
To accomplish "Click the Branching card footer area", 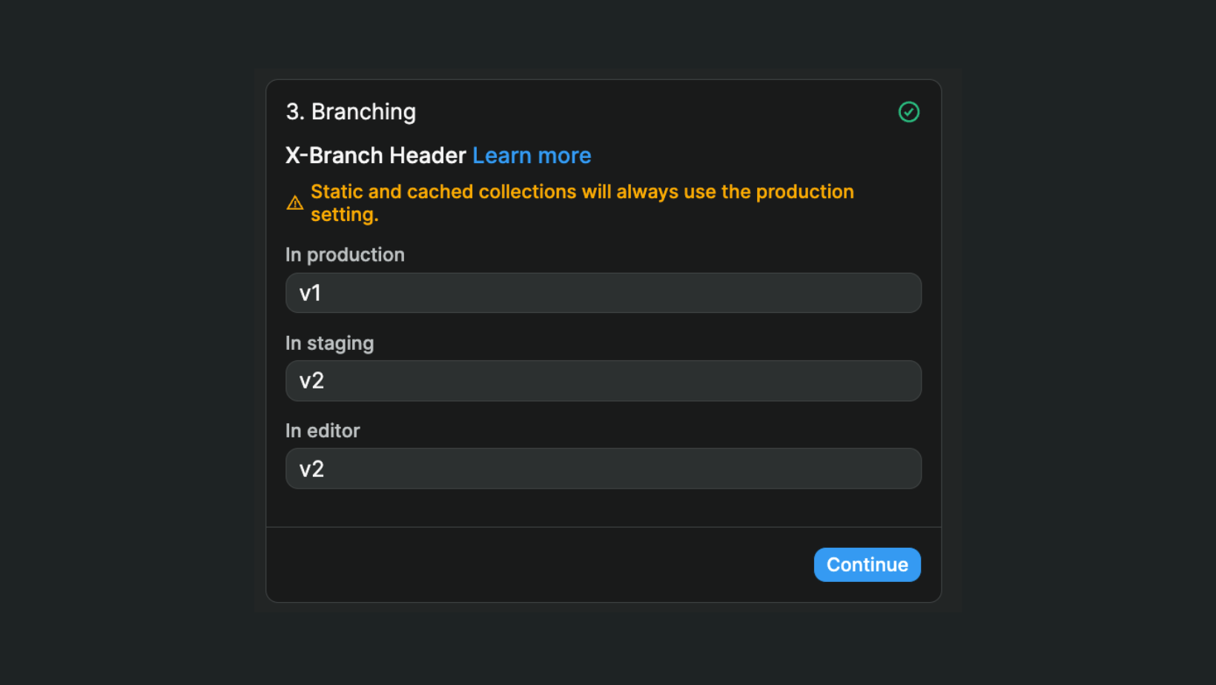I will [x=519, y=564].
